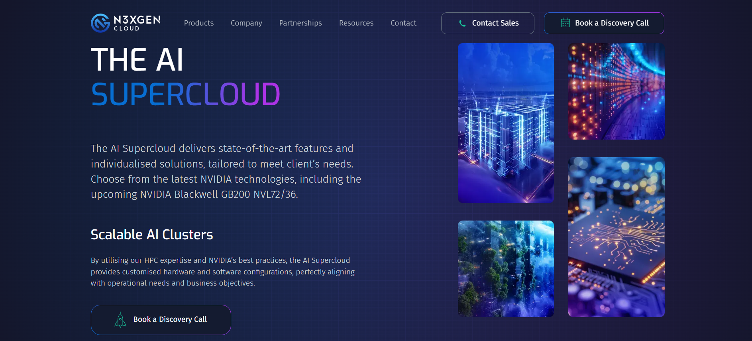
Task: Click the green forest city towers image
Action: pyautogui.click(x=506, y=269)
